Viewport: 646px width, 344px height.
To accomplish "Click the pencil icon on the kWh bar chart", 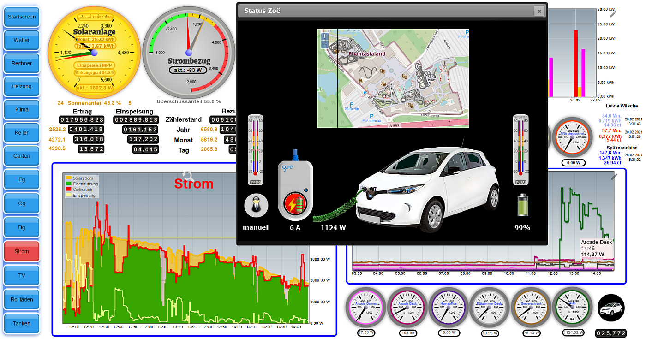I will tap(613, 14).
